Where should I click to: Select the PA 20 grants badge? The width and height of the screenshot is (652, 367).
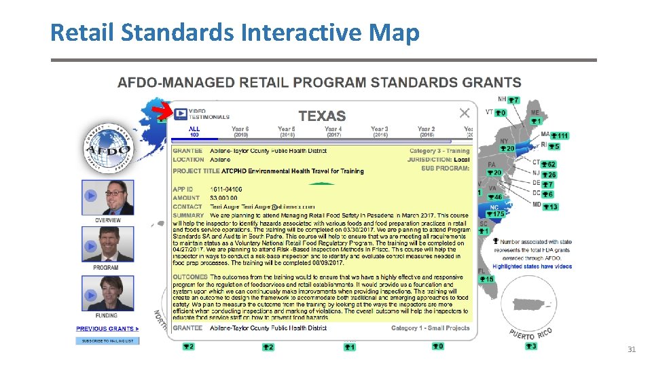pos(495,172)
